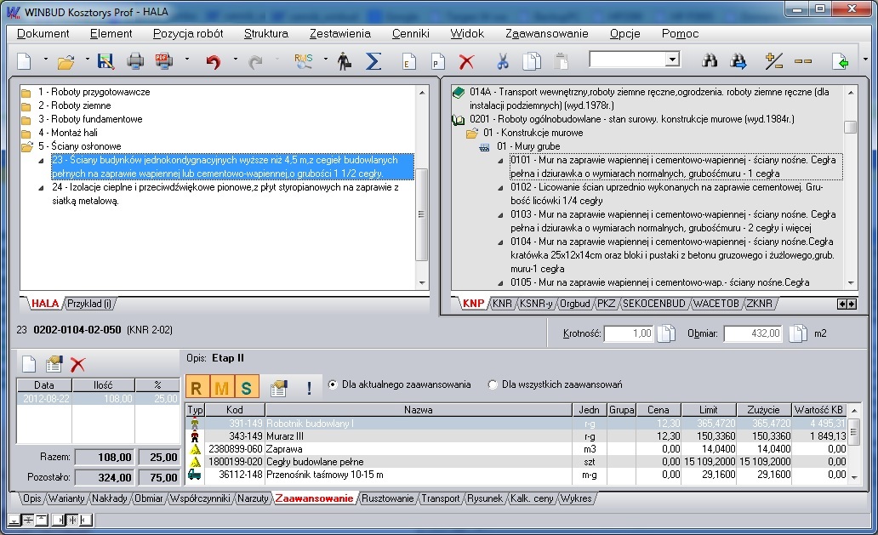Expand catalog entry 0102 Licowanie ścian
The image size is (878, 535).
[500, 188]
